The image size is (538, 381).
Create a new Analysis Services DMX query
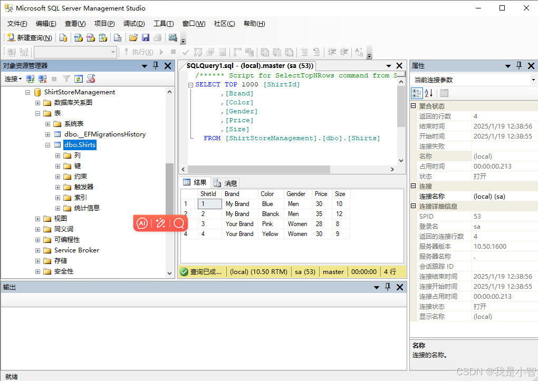pos(91,37)
